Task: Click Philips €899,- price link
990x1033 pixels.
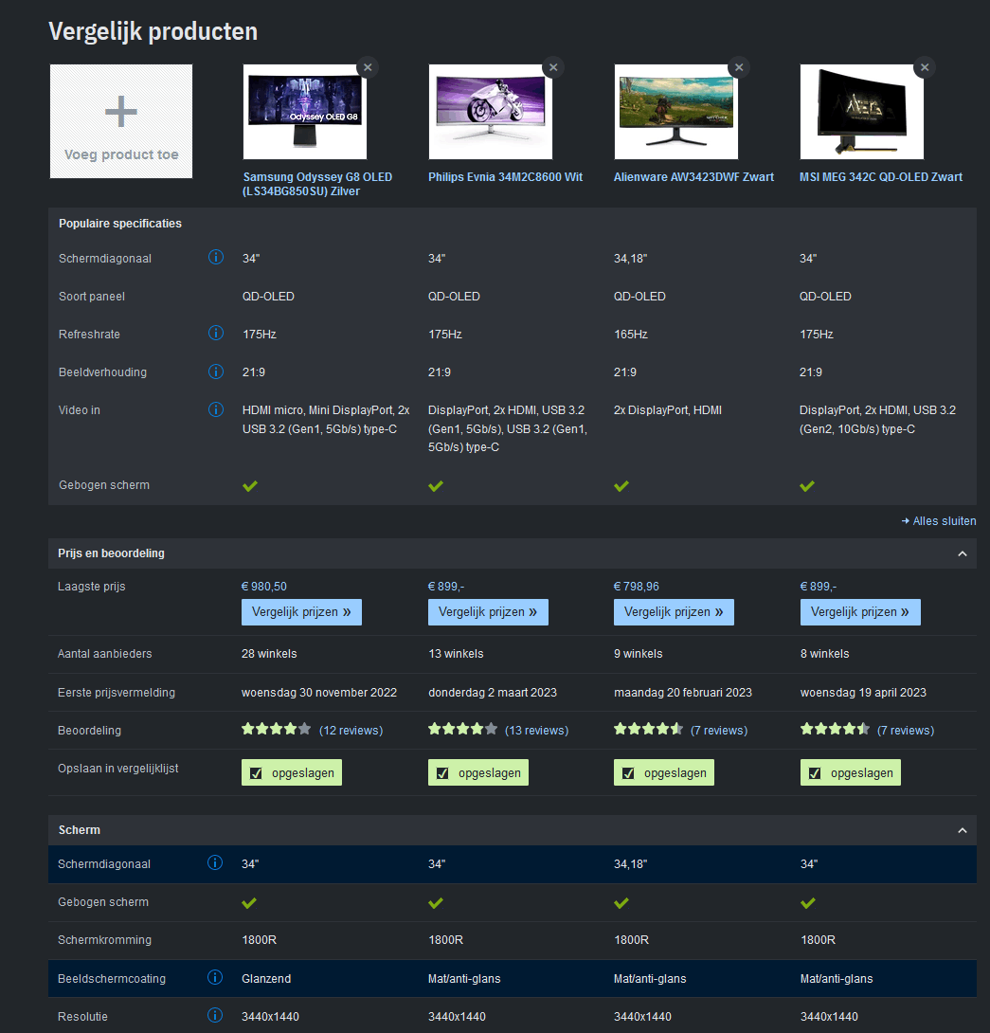Action: tap(446, 587)
